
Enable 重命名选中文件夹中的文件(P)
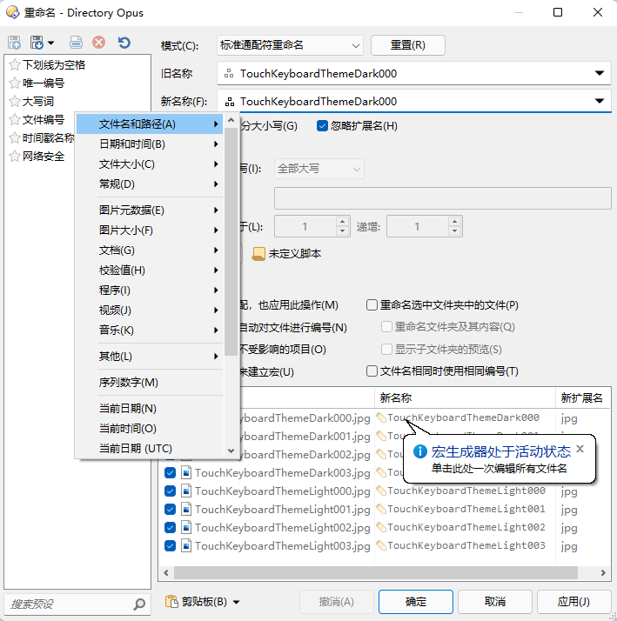[372, 305]
